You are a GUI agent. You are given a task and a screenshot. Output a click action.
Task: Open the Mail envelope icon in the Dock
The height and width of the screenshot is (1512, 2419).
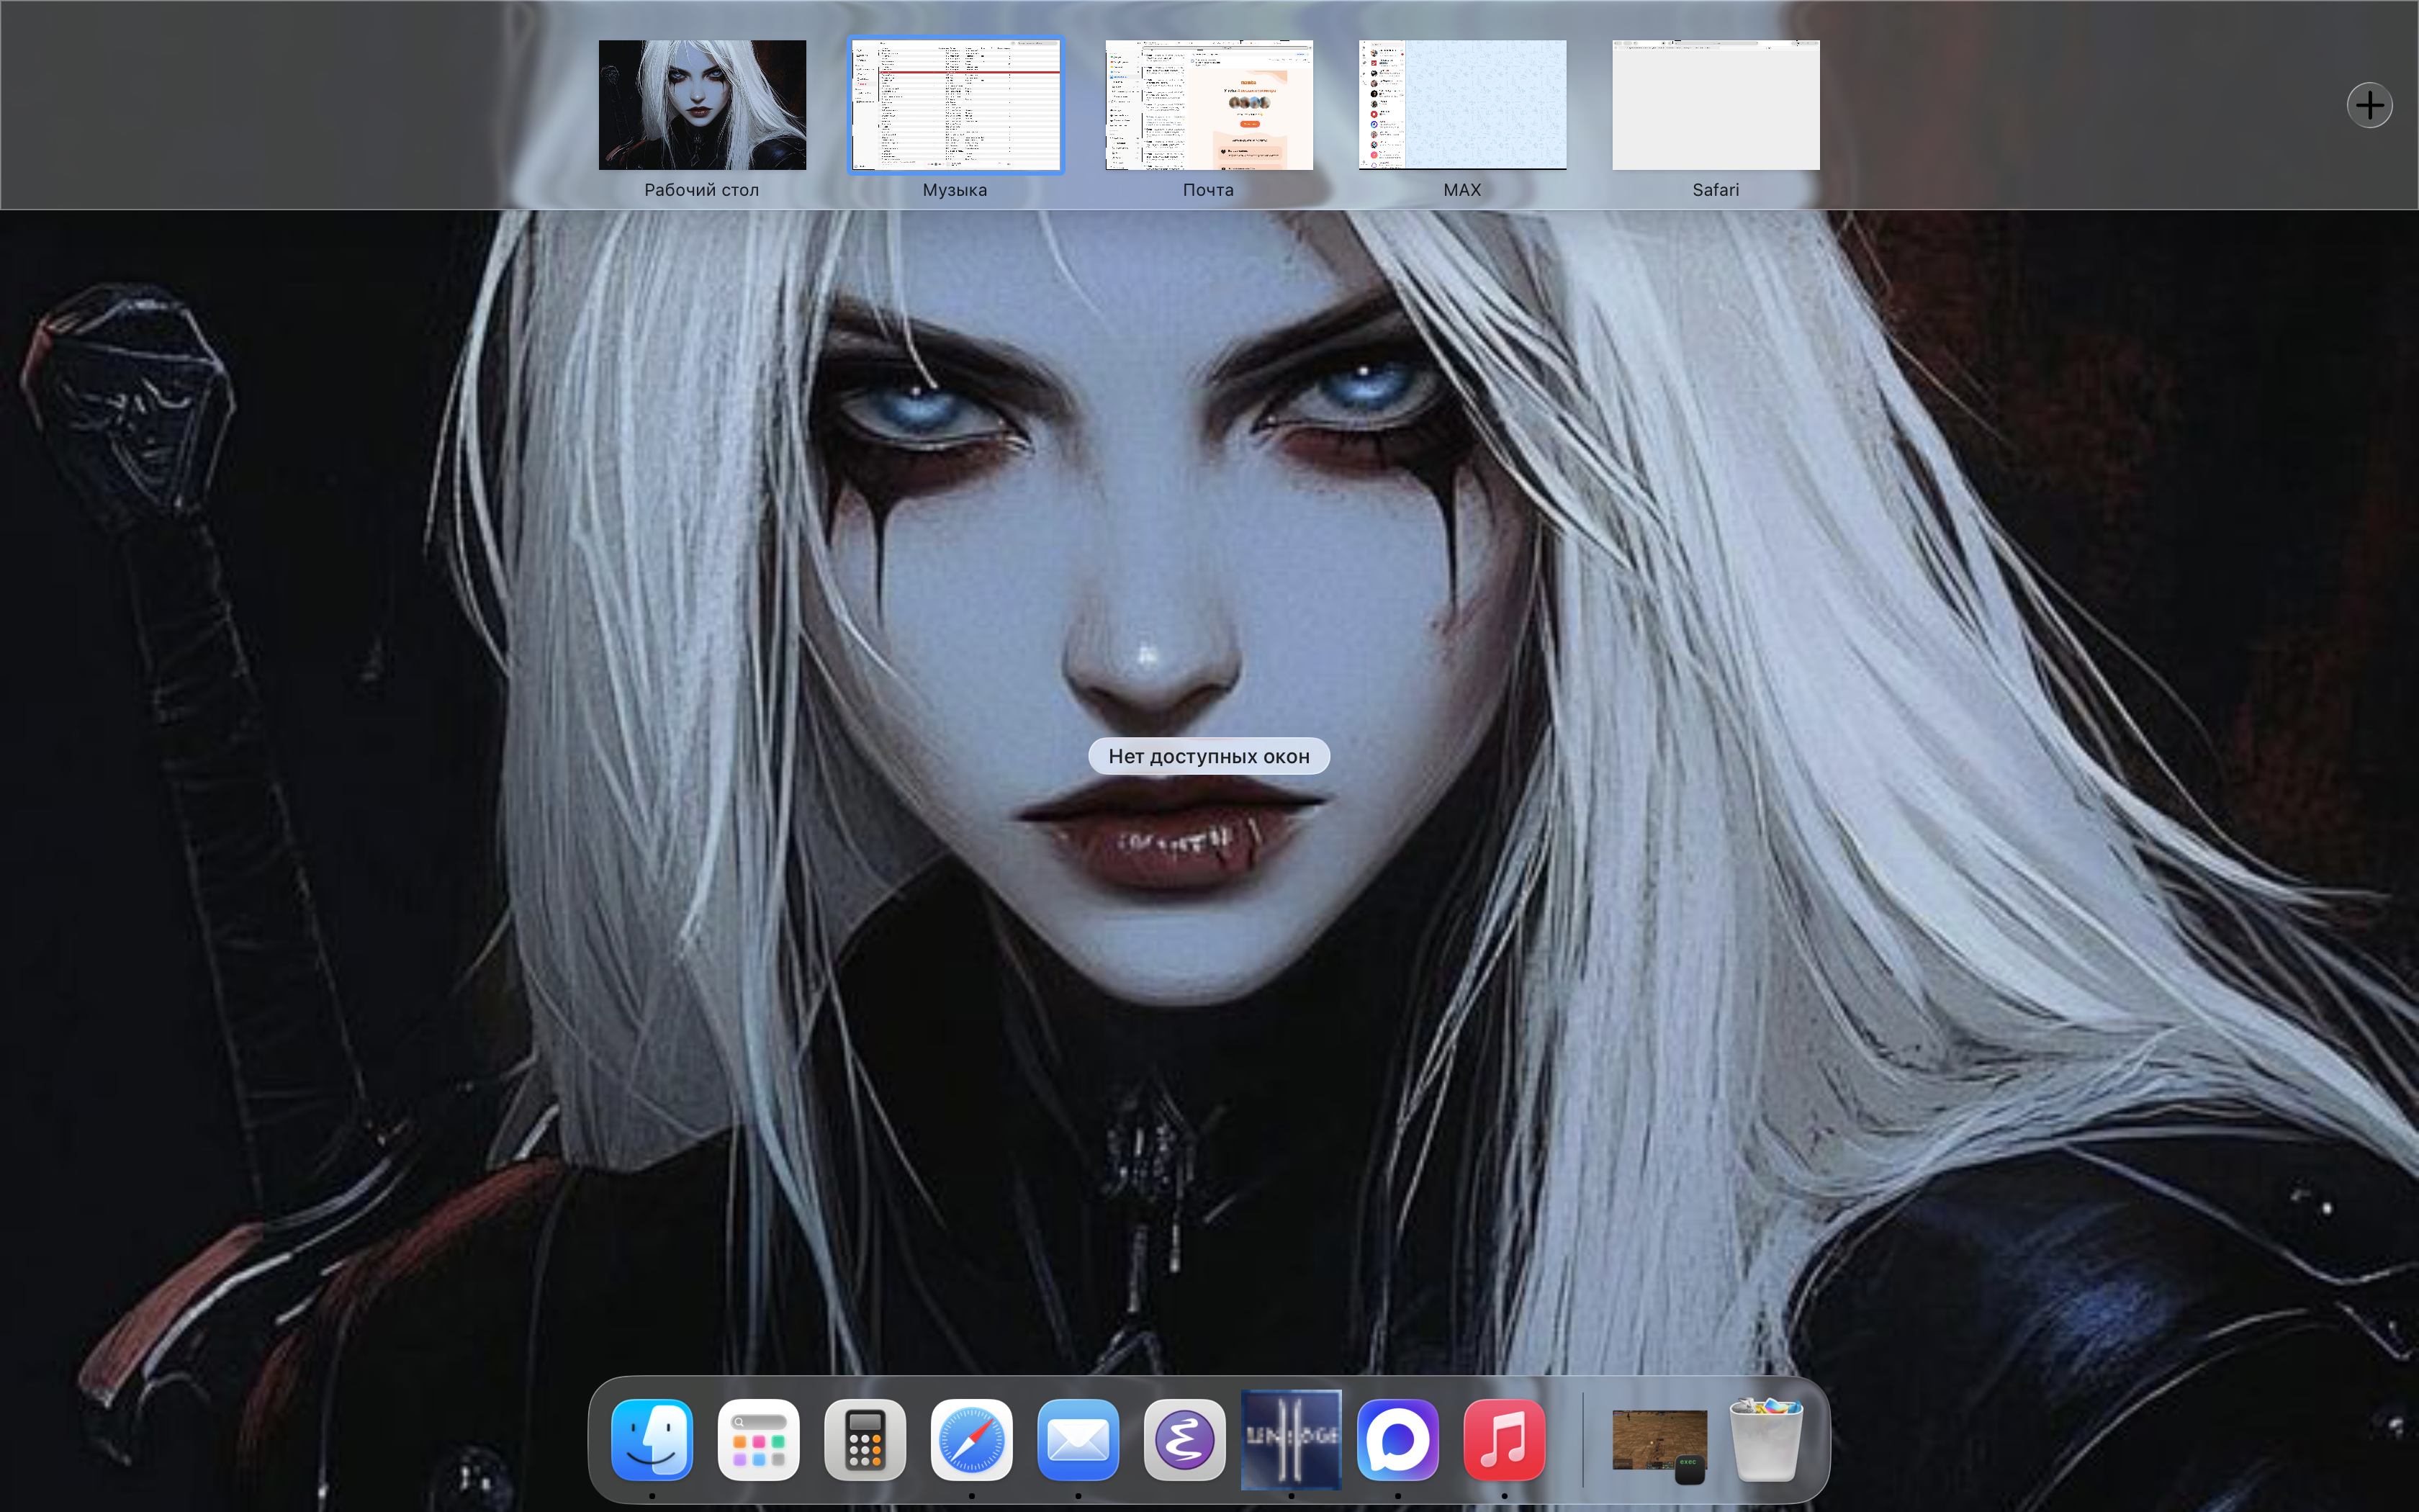(x=1078, y=1440)
